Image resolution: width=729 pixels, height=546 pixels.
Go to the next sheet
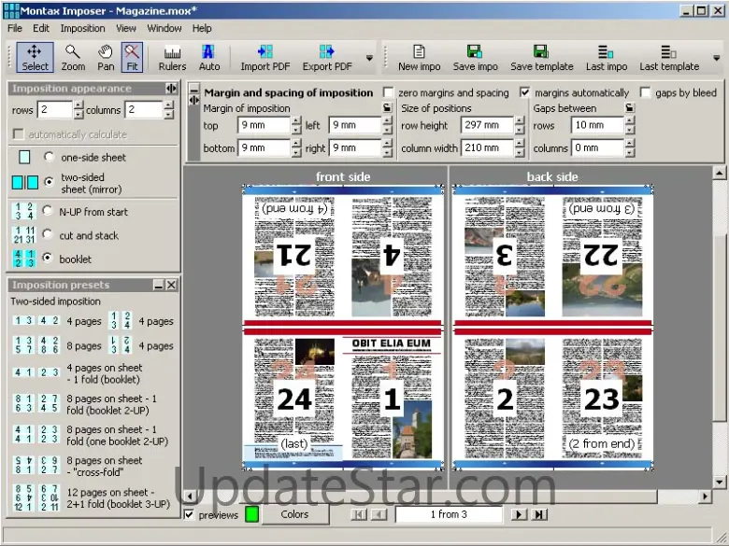[519, 514]
